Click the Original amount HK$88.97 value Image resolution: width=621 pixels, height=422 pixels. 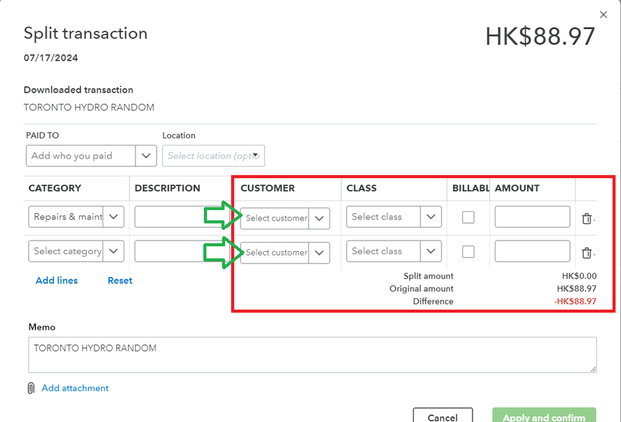pyautogui.click(x=577, y=288)
